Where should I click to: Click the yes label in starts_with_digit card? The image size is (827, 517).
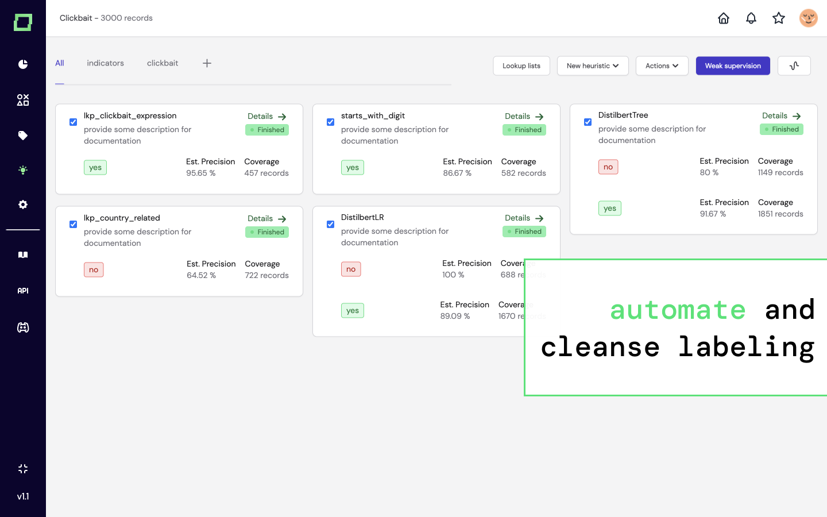coord(353,167)
